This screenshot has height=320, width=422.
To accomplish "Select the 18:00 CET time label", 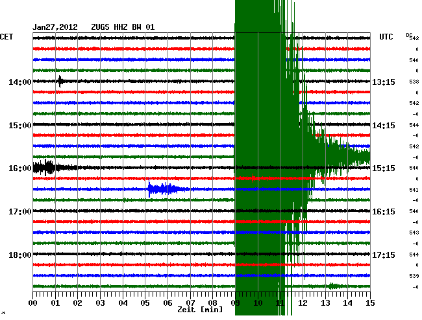I will point(20,255).
